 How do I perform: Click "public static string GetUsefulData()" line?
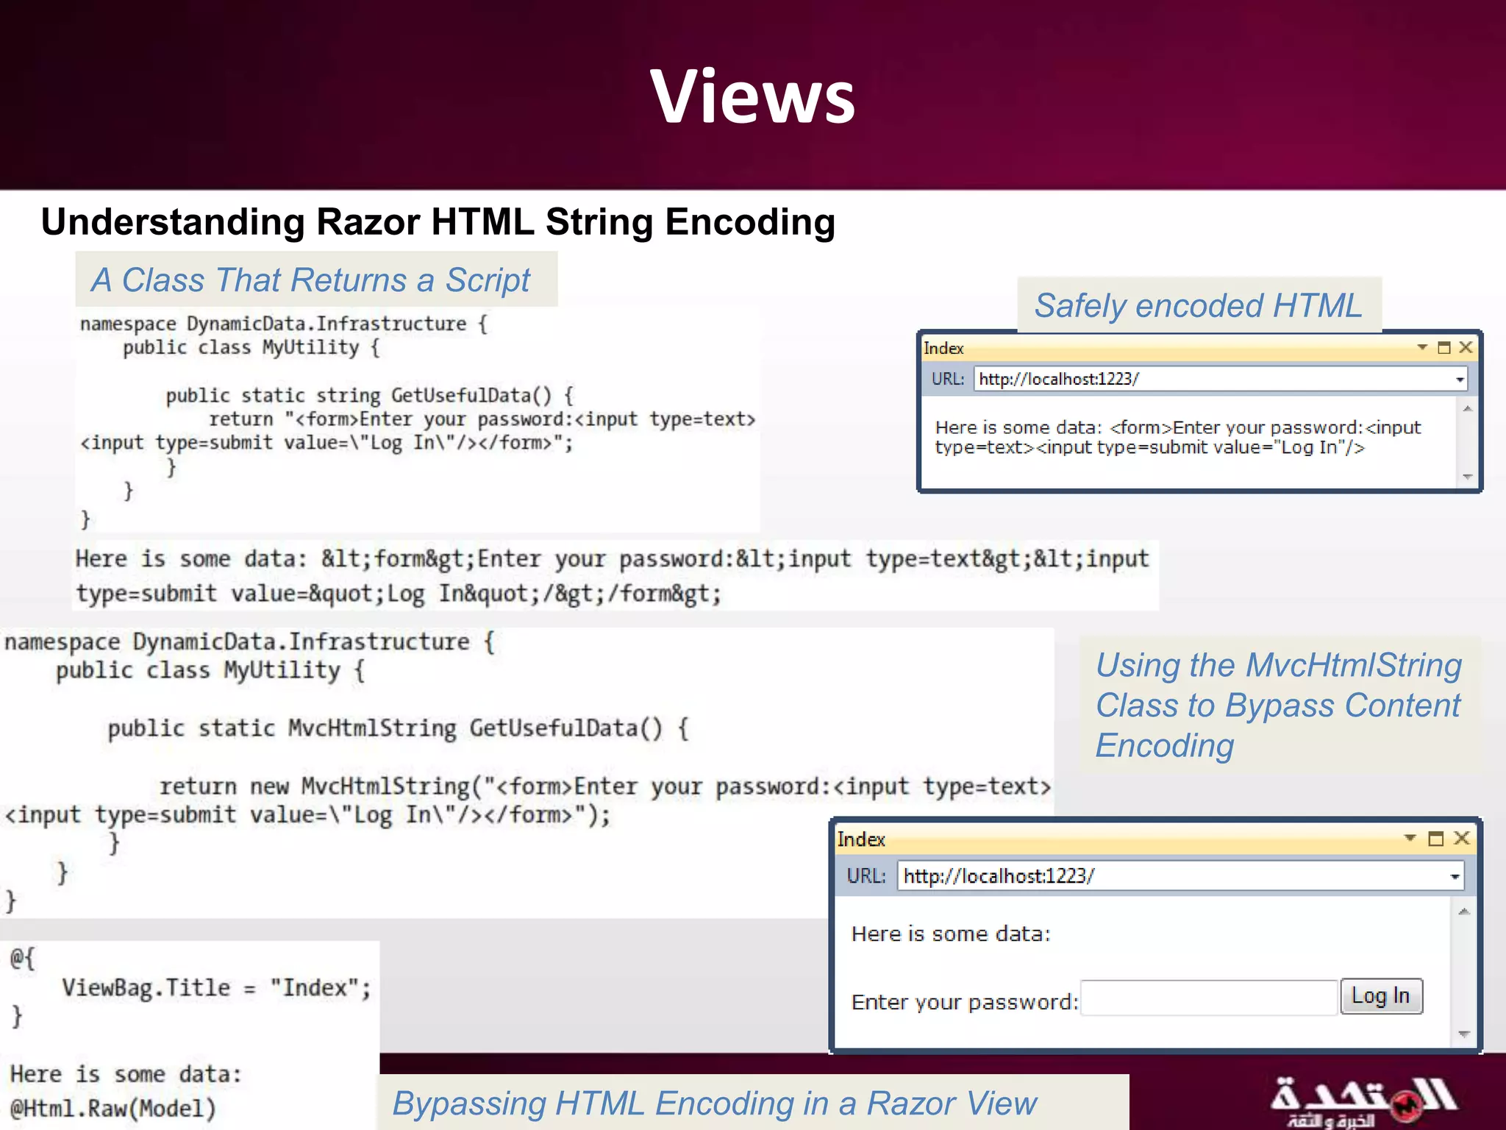click(369, 396)
